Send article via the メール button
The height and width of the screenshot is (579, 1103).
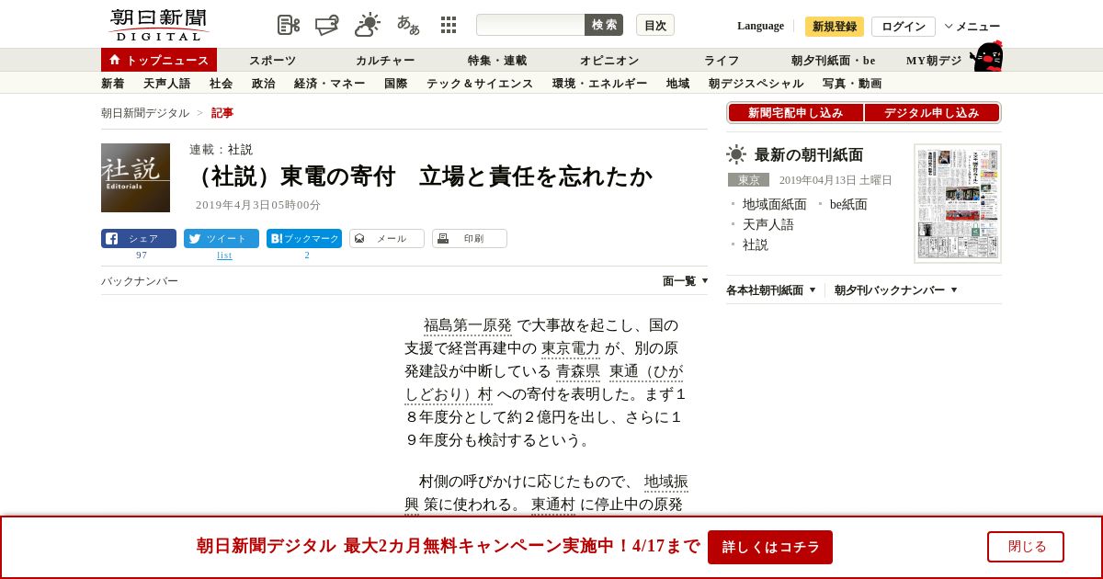pyautogui.click(x=387, y=238)
